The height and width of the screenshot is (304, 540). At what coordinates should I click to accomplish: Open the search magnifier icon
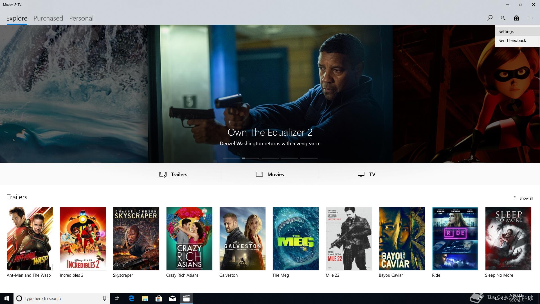489,18
